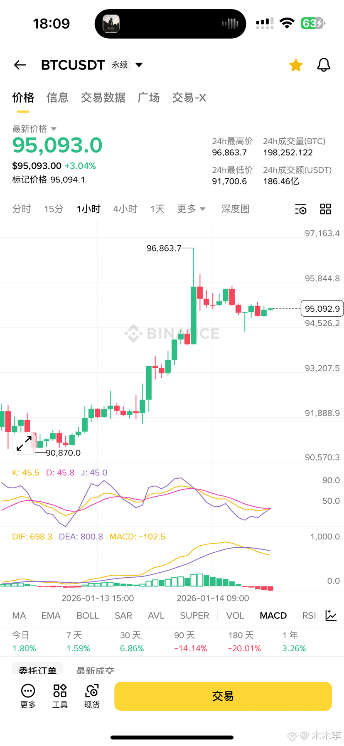344x746 pixels.
Task: Switch to 委托订单 order book tab
Action: pyautogui.click(x=37, y=669)
